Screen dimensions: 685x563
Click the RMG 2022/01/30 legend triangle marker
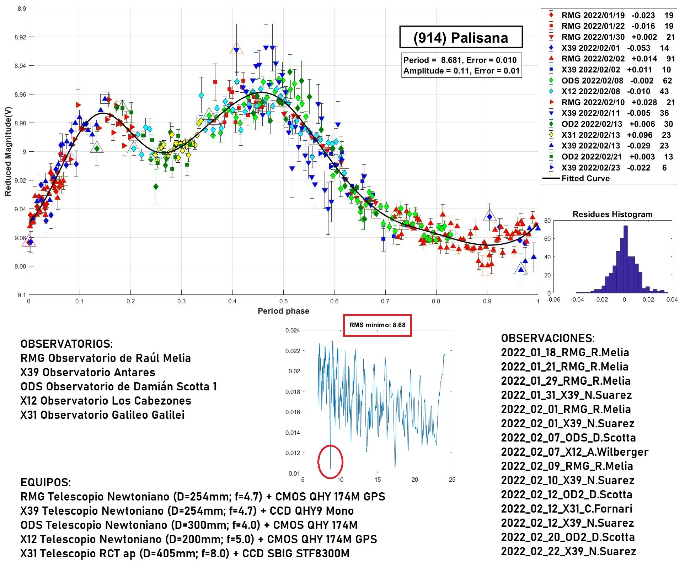click(551, 37)
